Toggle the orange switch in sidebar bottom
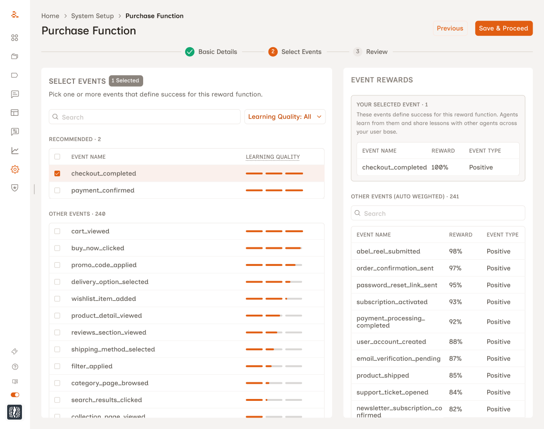 (15, 395)
